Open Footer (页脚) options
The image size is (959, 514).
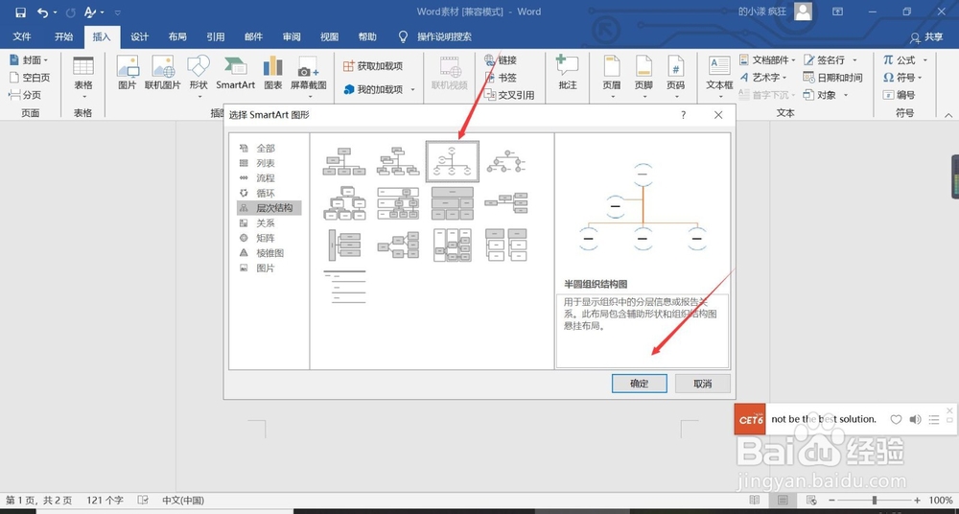tap(643, 77)
